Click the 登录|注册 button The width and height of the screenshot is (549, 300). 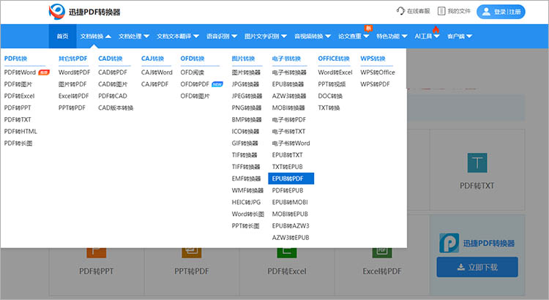point(501,12)
